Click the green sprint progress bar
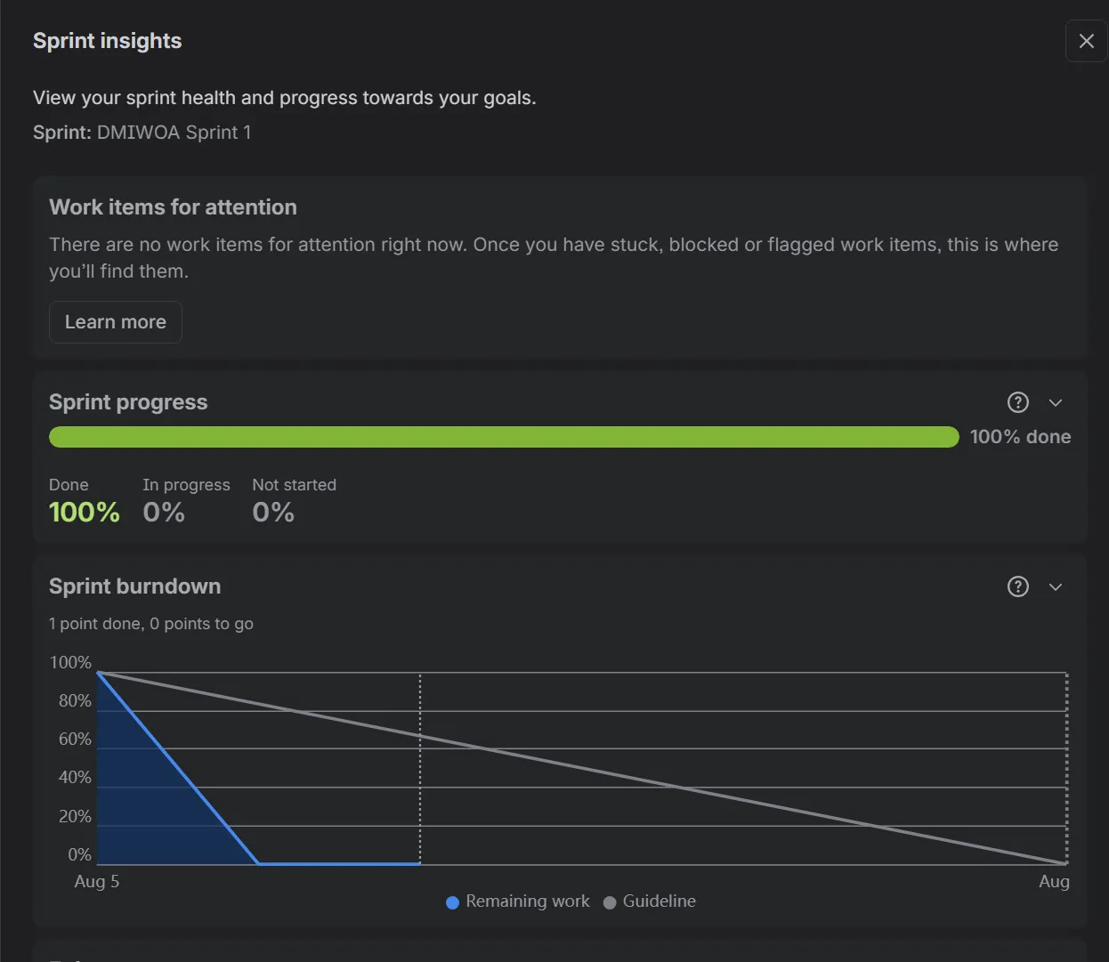This screenshot has width=1109, height=962. click(504, 437)
